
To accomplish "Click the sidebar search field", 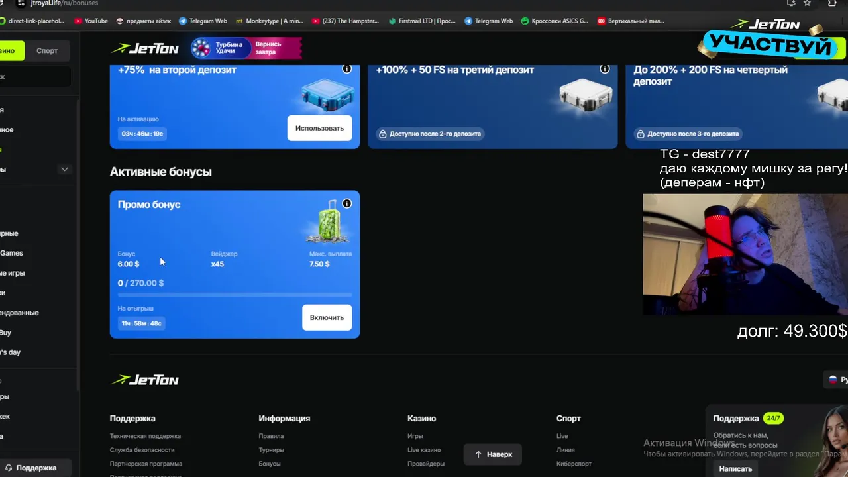I will click(35, 76).
